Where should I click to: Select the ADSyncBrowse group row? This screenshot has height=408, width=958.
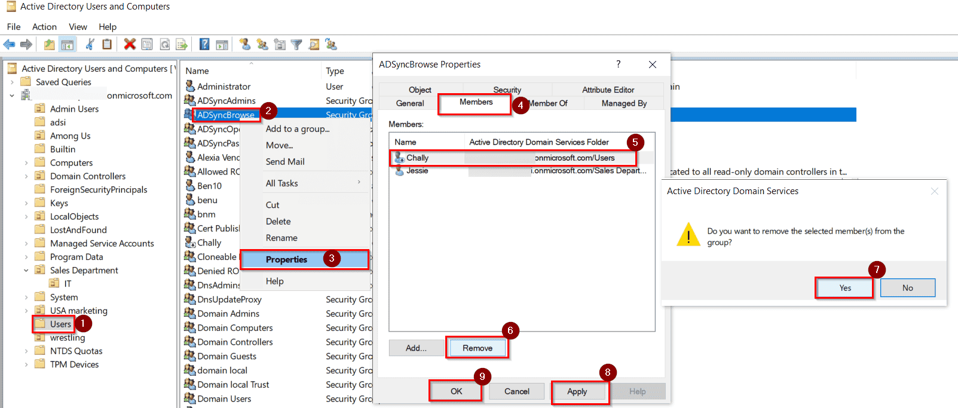tap(226, 115)
